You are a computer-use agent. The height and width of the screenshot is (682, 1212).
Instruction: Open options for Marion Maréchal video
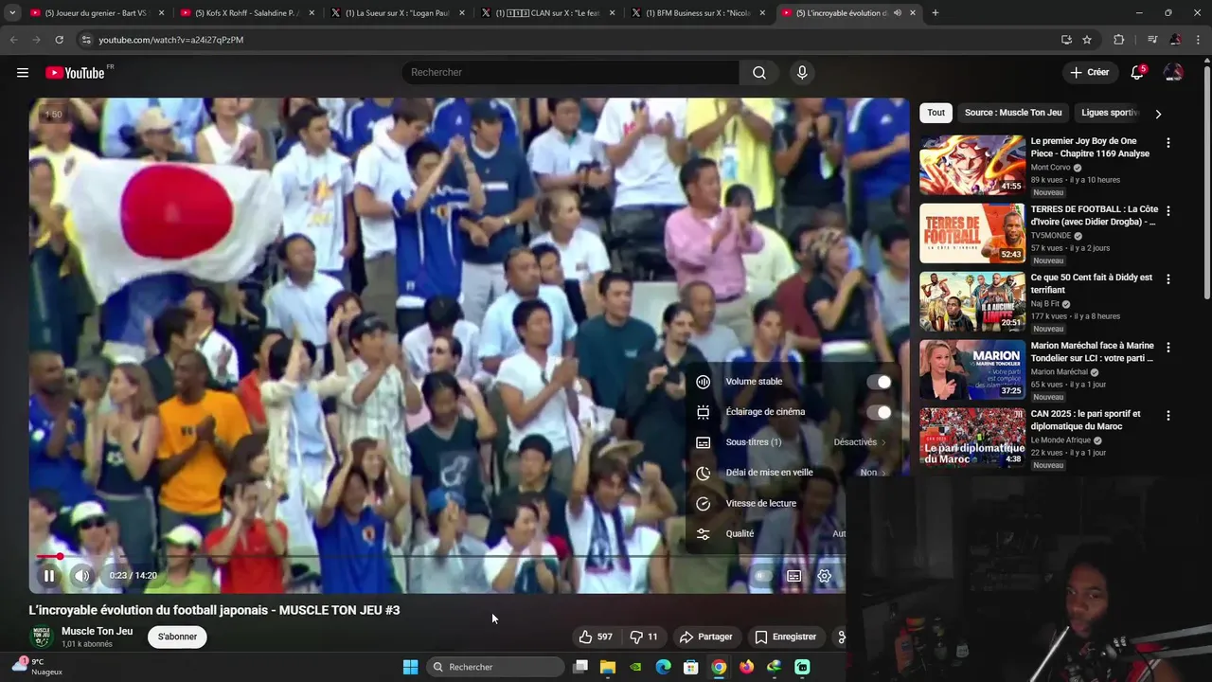tap(1167, 348)
